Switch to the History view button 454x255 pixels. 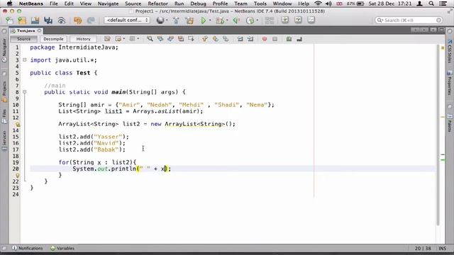84,39
